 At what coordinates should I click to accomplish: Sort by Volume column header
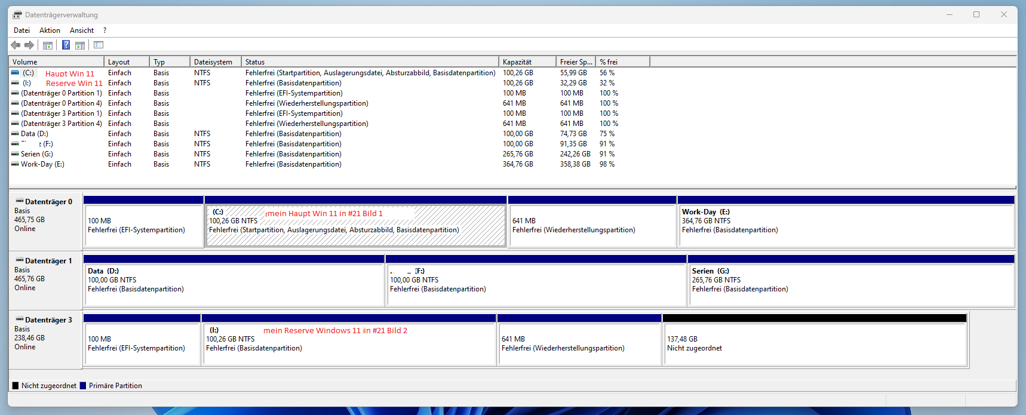(56, 62)
